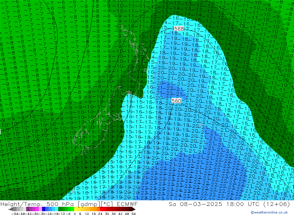
Task: Click the [°C] unit label
Action: click(x=107, y=204)
